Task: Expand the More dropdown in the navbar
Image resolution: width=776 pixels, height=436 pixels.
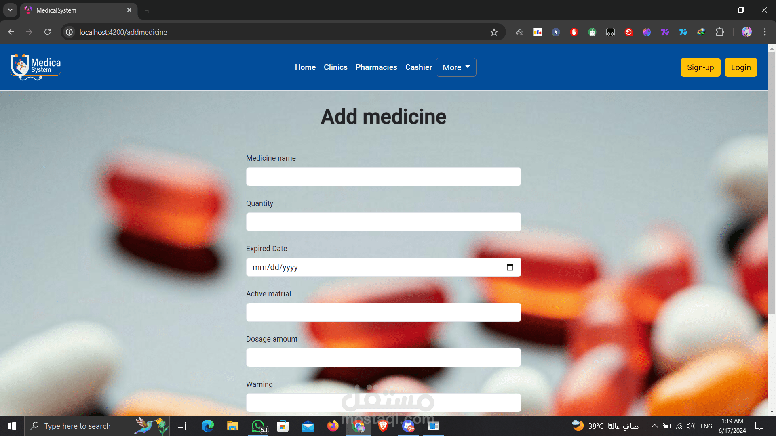Action: click(456, 67)
